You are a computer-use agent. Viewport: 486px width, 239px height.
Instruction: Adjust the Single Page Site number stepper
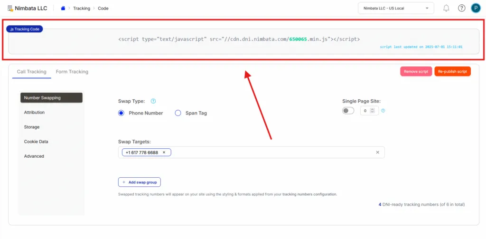coord(373,111)
